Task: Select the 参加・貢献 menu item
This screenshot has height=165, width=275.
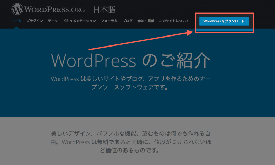Action: coord(146,21)
